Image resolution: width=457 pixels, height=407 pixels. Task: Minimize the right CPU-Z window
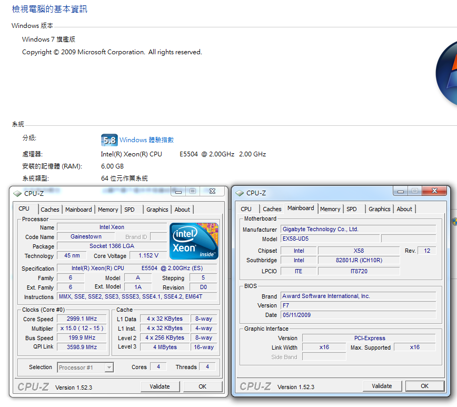tap(401, 191)
